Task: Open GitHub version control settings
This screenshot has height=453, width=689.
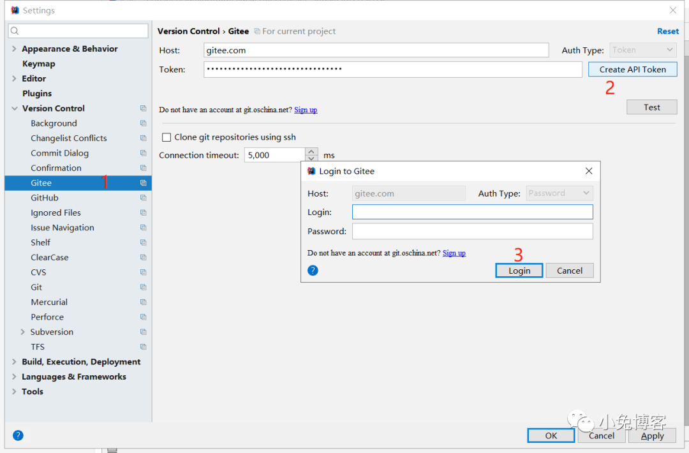Action: (x=45, y=198)
